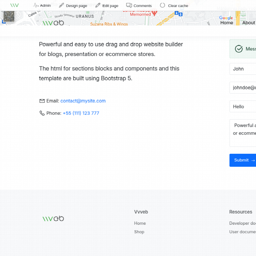Click the footer Vvveb logo

click(53, 219)
